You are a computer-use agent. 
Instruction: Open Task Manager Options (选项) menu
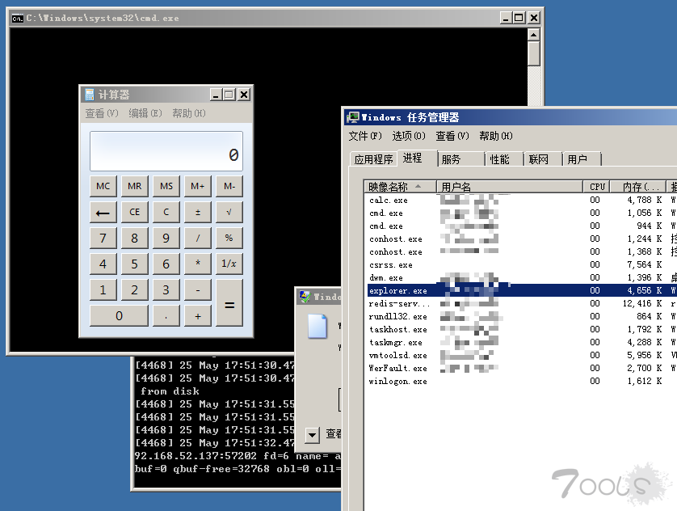409,136
